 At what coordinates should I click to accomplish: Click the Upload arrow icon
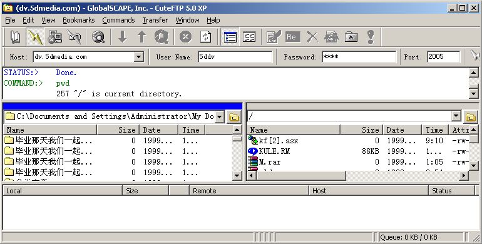(141, 37)
